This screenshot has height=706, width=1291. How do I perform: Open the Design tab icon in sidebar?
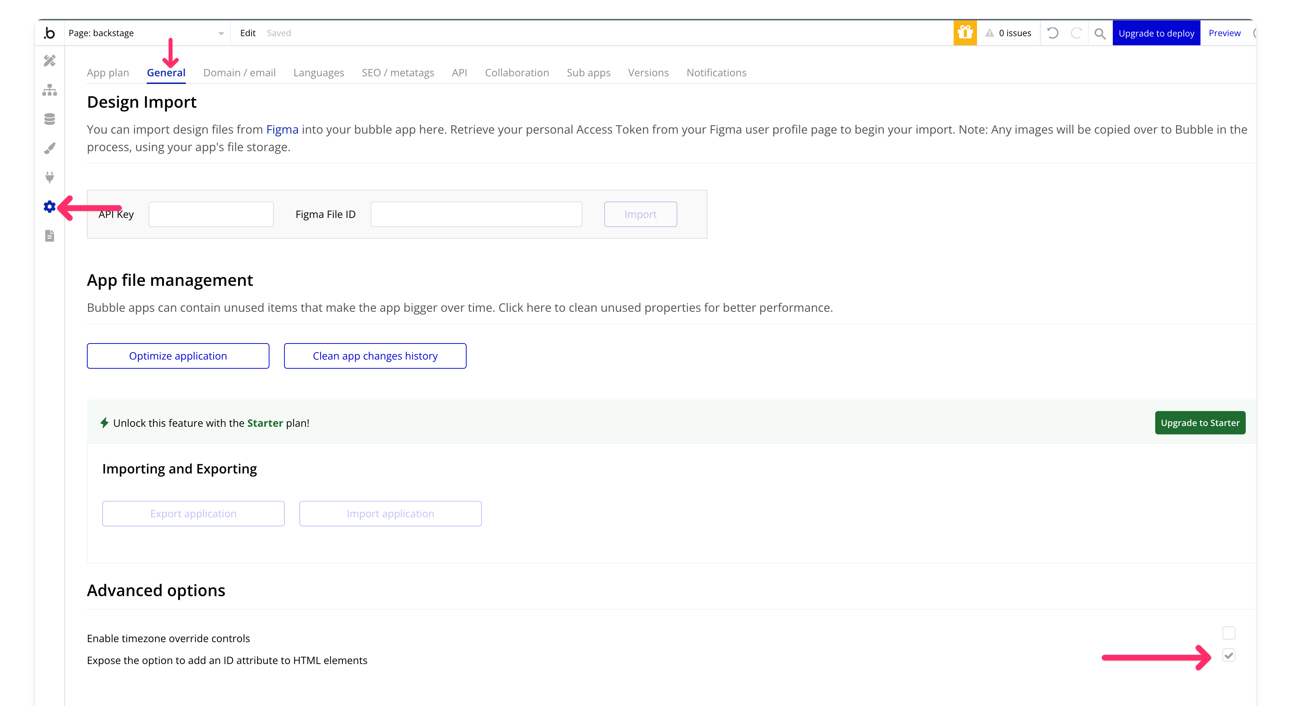[x=50, y=61]
